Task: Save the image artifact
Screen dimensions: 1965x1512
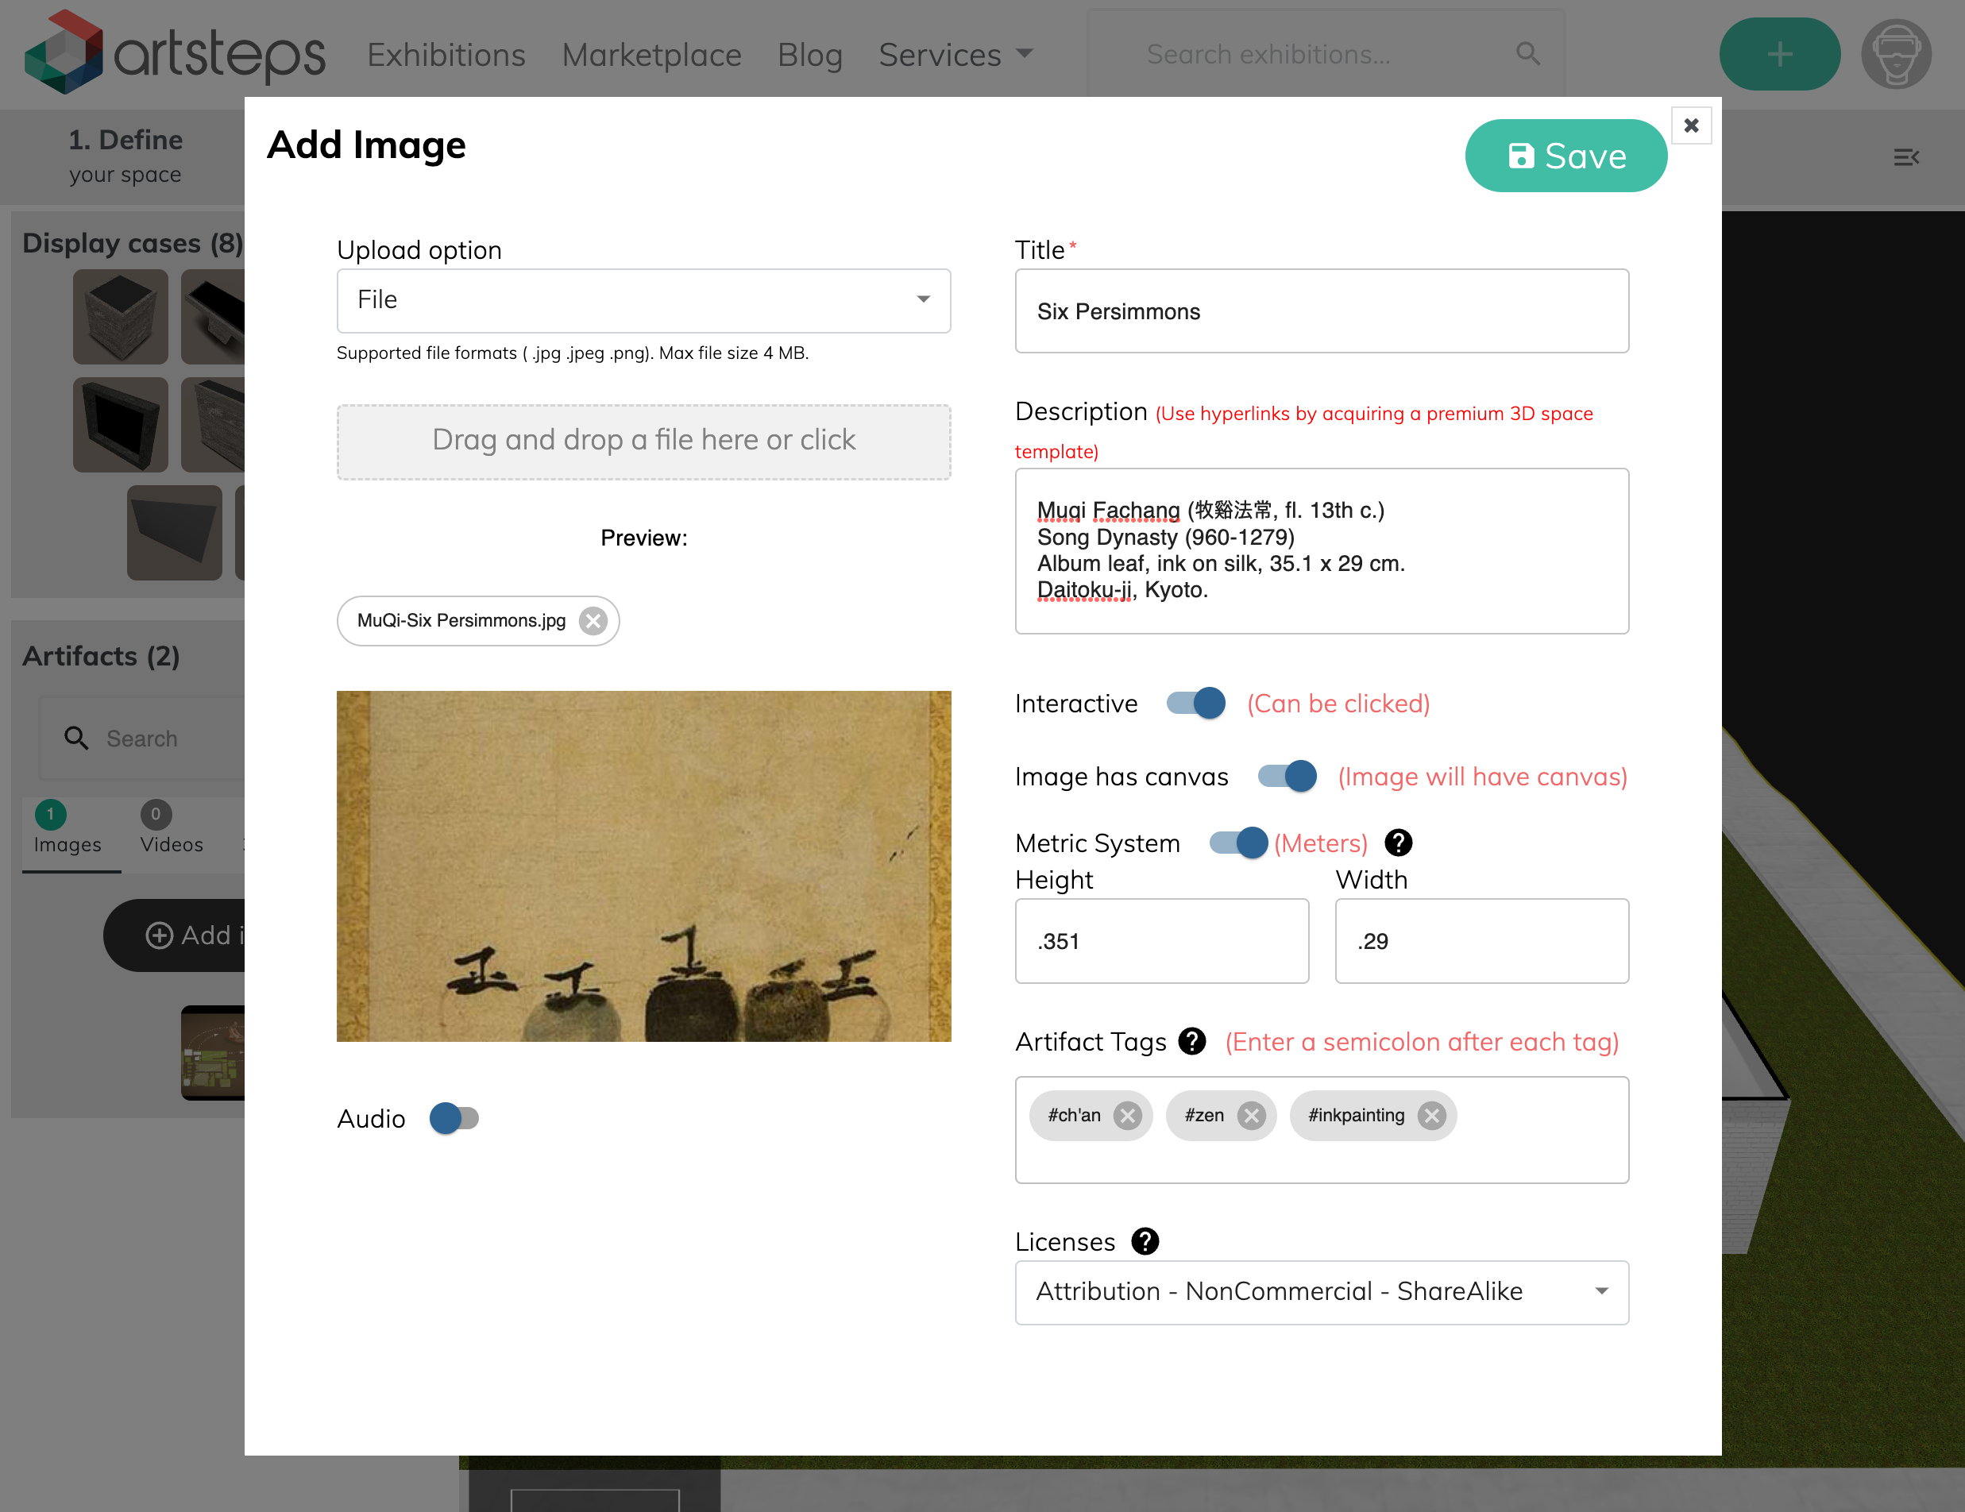Action: point(1565,156)
